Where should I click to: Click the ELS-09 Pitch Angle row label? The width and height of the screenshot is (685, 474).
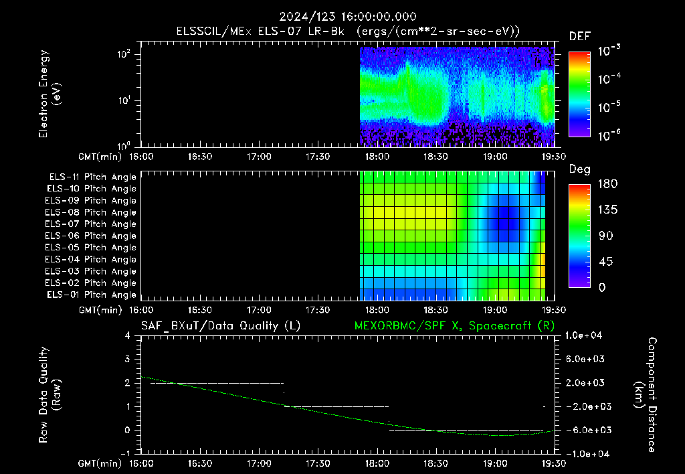[91, 201]
